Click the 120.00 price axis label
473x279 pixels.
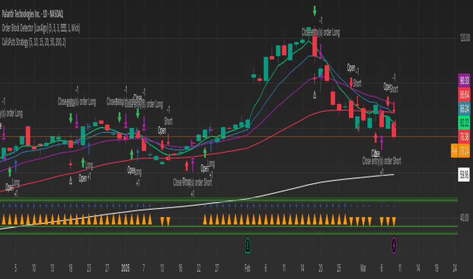[465, 38]
